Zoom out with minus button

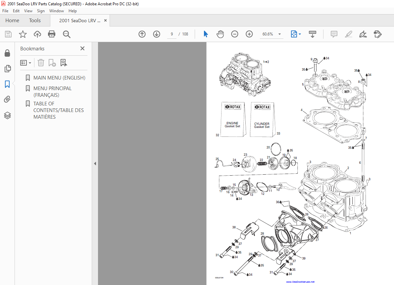[235, 34]
